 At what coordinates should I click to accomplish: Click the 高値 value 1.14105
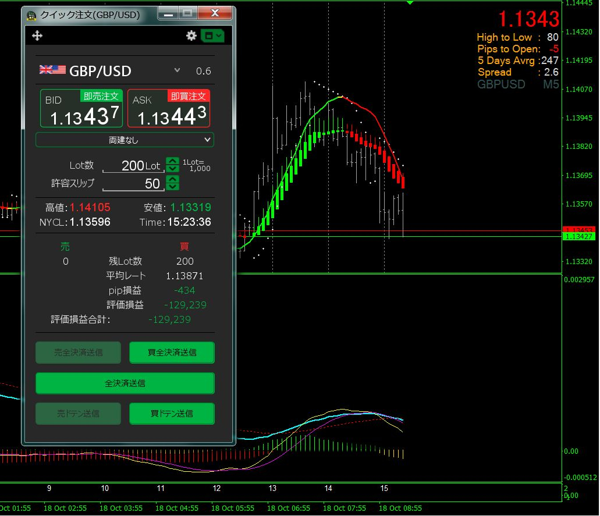pyautogui.click(x=90, y=207)
